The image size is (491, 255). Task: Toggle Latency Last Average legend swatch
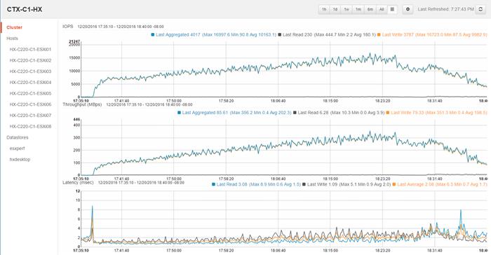(x=394, y=184)
